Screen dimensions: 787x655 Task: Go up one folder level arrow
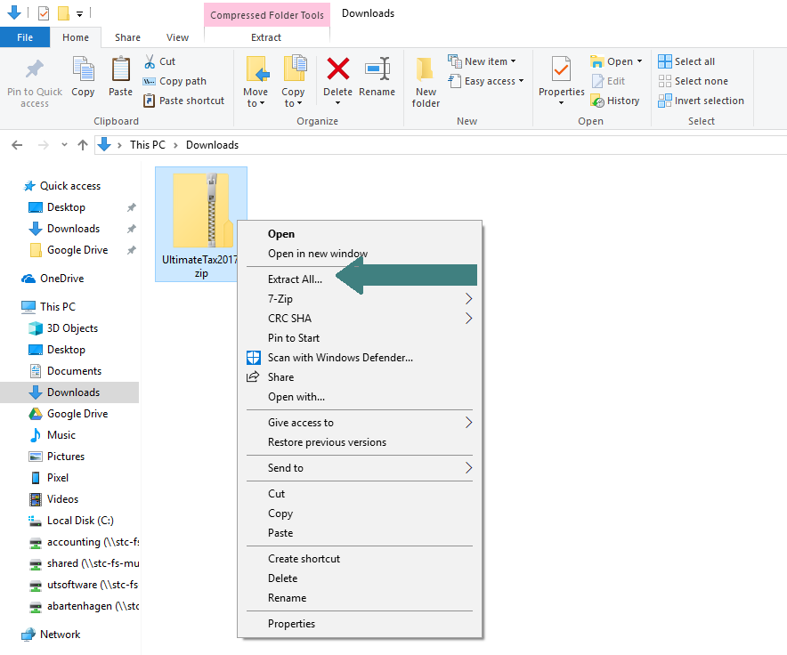click(x=83, y=145)
